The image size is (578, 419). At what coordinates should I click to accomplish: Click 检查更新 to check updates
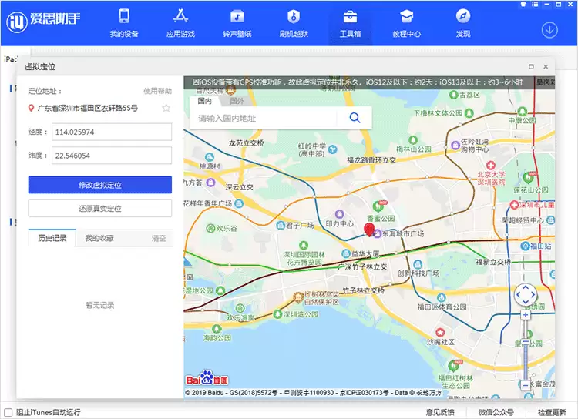coord(552,412)
